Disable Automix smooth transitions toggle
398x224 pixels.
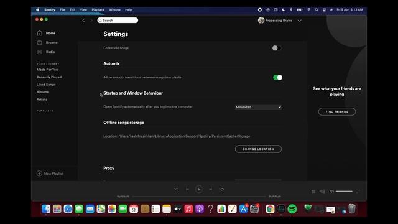pyautogui.click(x=277, y=77)
